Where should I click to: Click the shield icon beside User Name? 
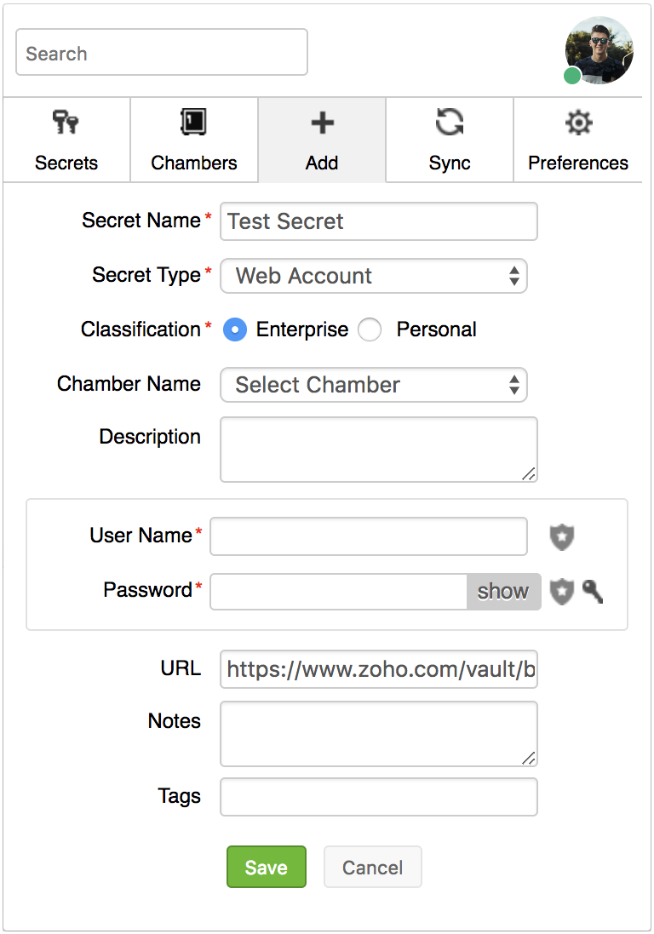[561, 536]
